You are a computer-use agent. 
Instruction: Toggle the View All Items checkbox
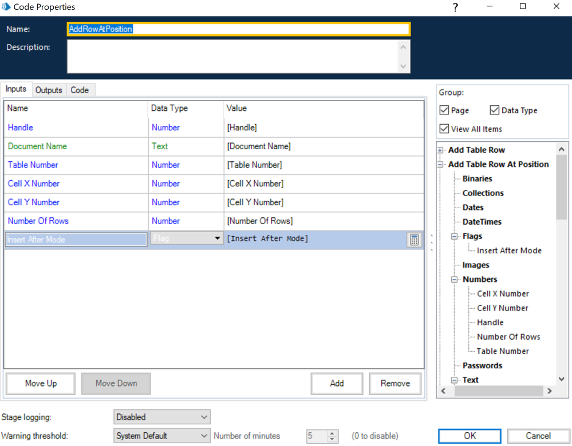point(444,129)
